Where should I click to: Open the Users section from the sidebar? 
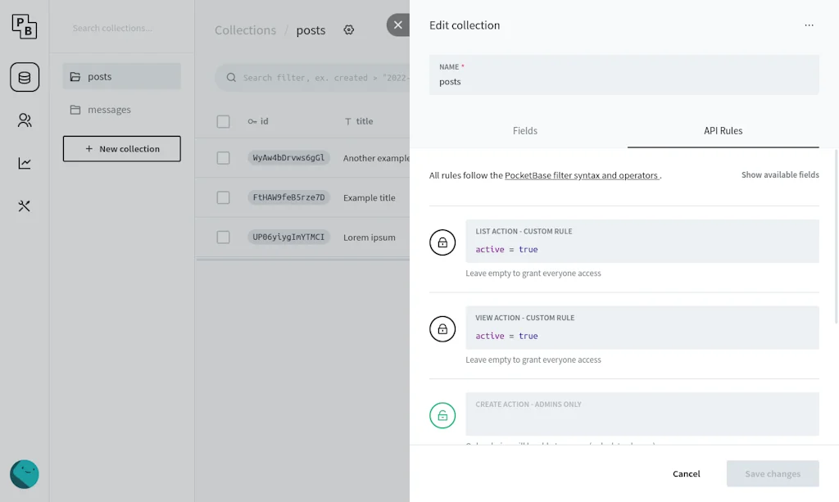[x=24, y=120]
